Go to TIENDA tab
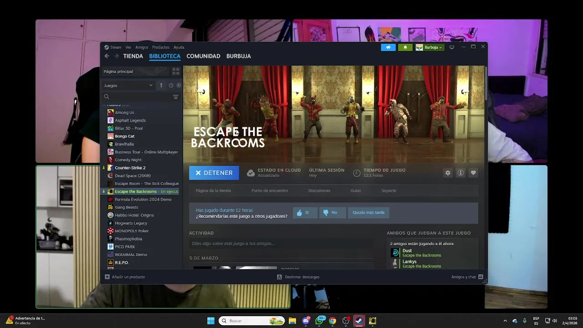Viewport: 583px width, 328px height. pos(133,56)
